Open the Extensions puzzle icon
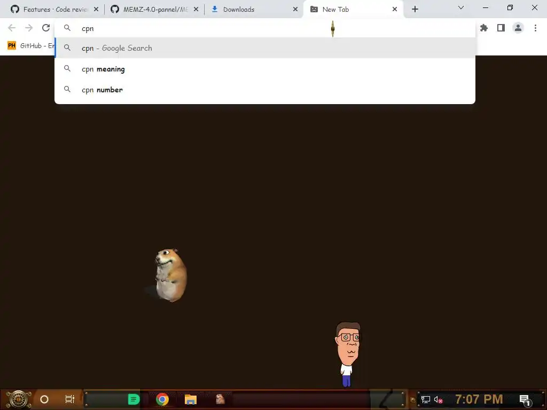The height and width of the screenshot is (410, 547). 484,28
